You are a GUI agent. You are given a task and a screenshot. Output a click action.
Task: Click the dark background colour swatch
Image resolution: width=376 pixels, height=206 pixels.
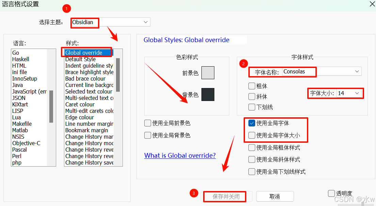pyautogui.click(x=208, y=95)
